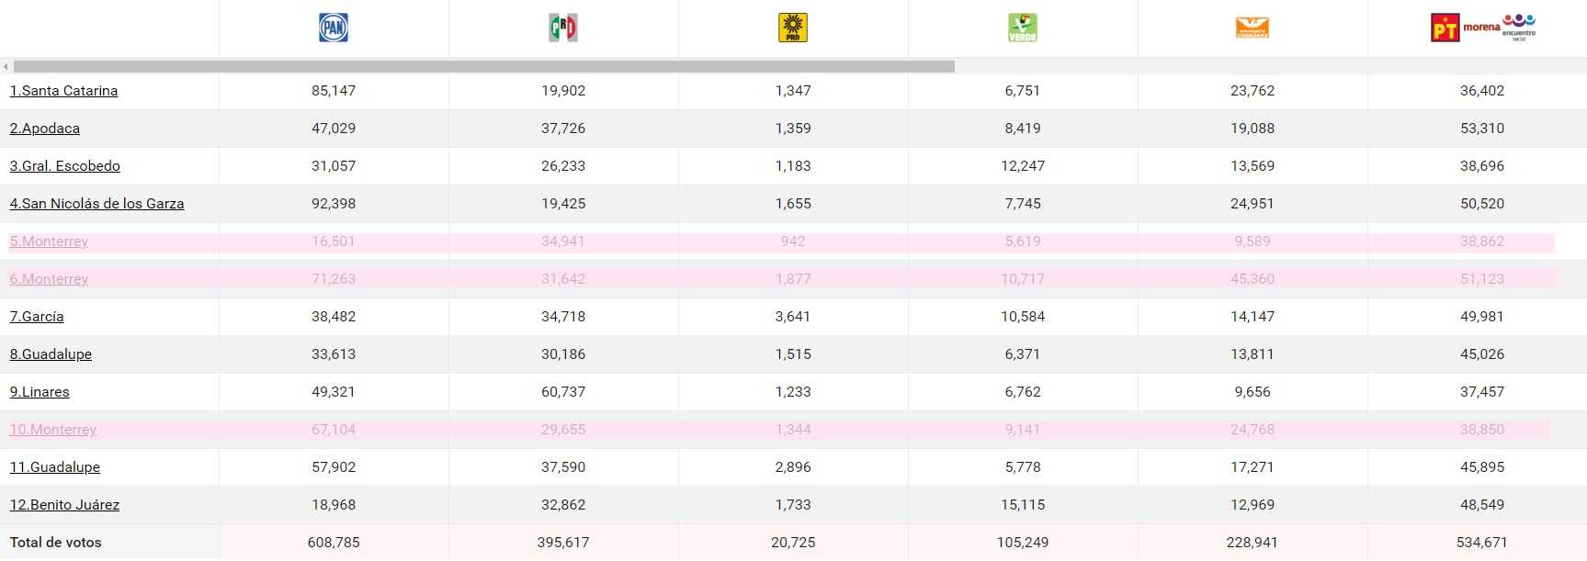
Task: Click the PAN party logo
Action: pos(334,28)
